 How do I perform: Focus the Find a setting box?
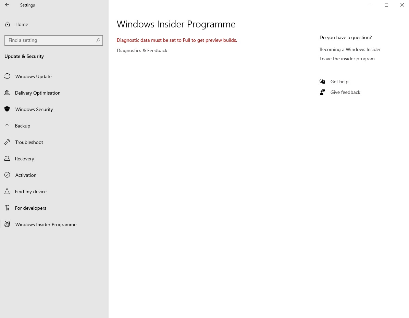click(54, 40)
